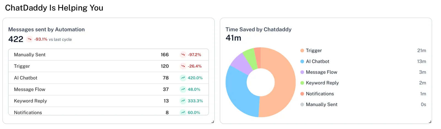Image resolution: width=441 pixels, height=129 pixels.
Task: Click the up-trend icon in Message Flow row
Action: pos(183,89)
